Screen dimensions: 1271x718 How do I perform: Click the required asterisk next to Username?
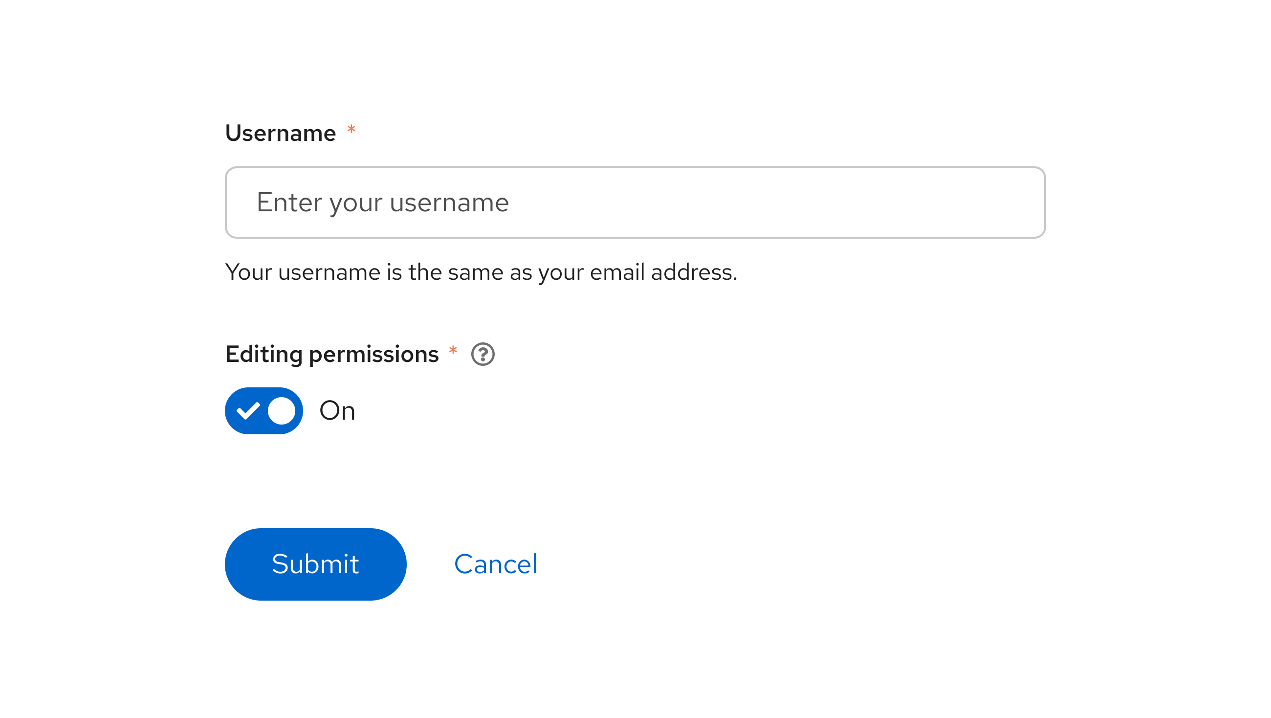(351, 130)
